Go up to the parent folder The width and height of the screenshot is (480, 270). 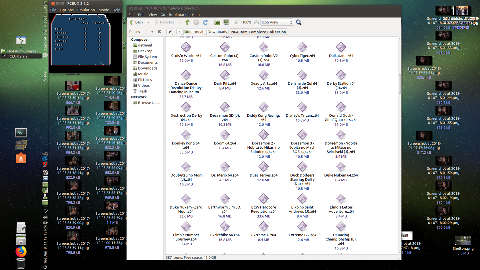click(x=187, y=22)
